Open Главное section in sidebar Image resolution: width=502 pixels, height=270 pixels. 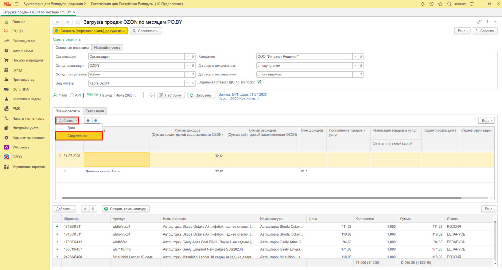(x=19, y=22)
